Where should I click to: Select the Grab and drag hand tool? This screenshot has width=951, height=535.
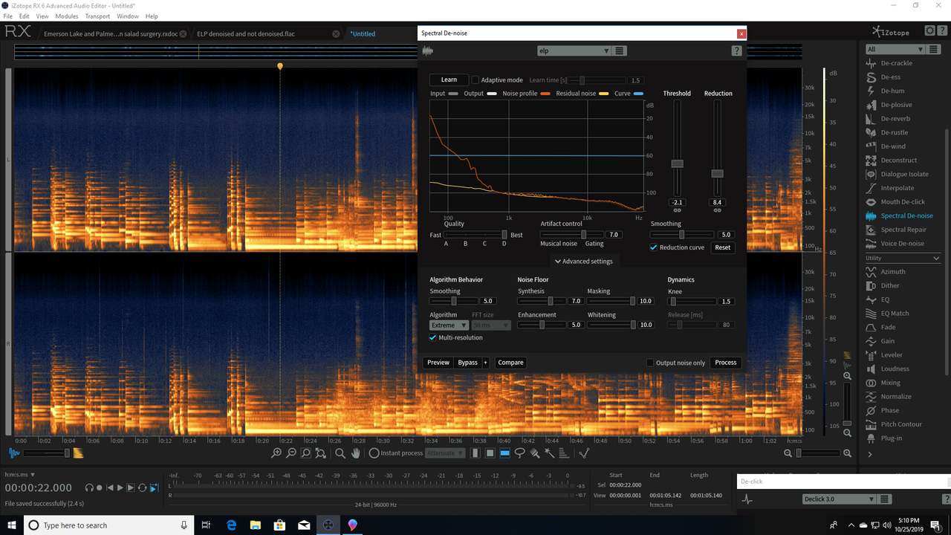coord(356,453)
